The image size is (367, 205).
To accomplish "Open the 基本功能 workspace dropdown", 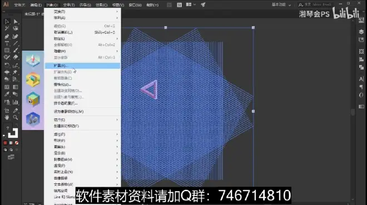I will point(281,4).
